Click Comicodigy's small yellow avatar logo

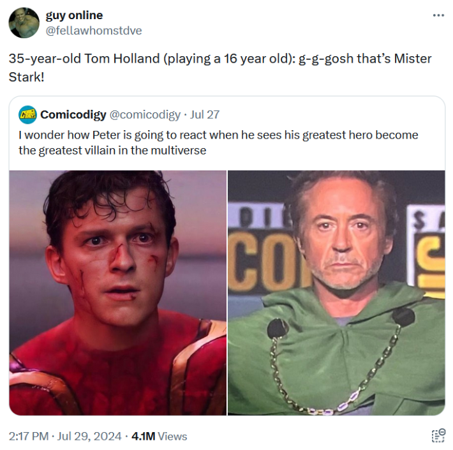pos(27,115)
